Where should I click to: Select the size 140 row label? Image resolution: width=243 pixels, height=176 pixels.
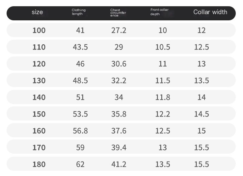pos(39,97)
